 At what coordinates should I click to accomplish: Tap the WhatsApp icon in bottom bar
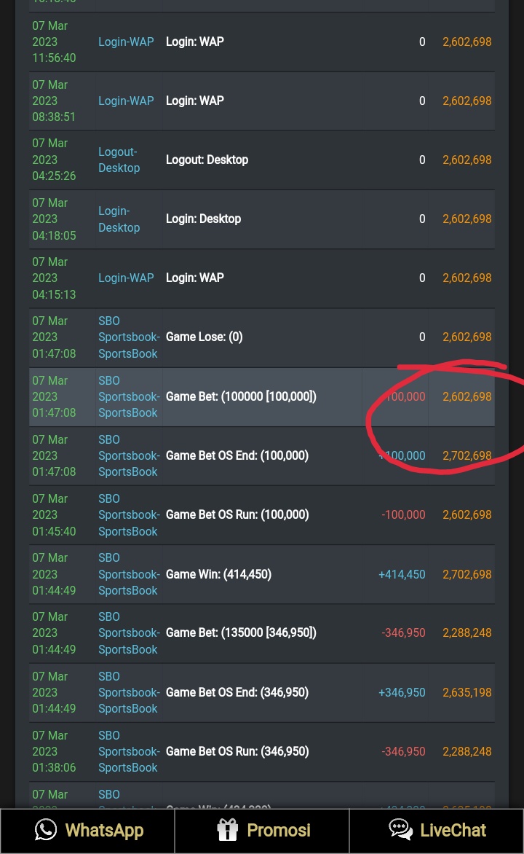click(x=45, y=830)
